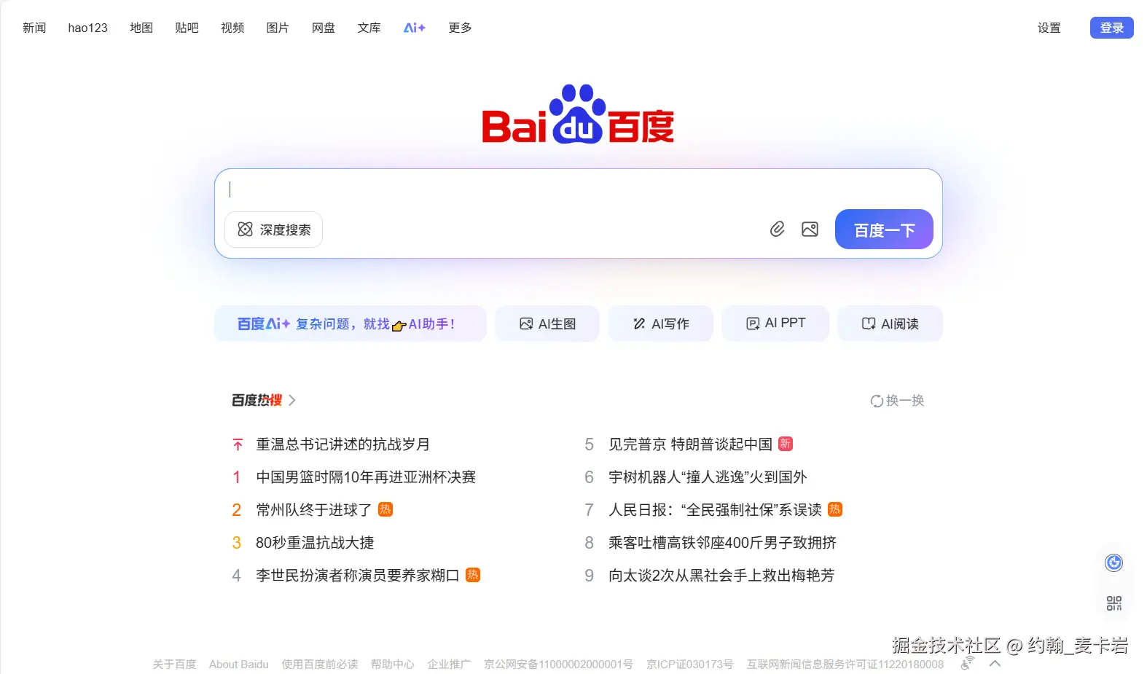Open hot search 宇树机器人“撞人逃逸”火到国外

click(x=708, y=477)
